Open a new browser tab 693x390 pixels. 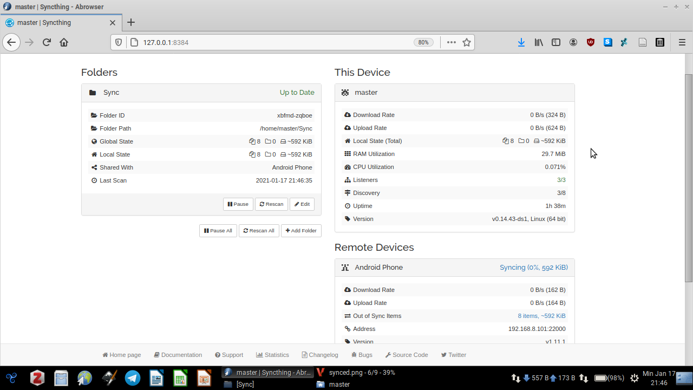(130, 22)
